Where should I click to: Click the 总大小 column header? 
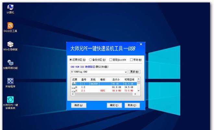click(x=116, y=80)
